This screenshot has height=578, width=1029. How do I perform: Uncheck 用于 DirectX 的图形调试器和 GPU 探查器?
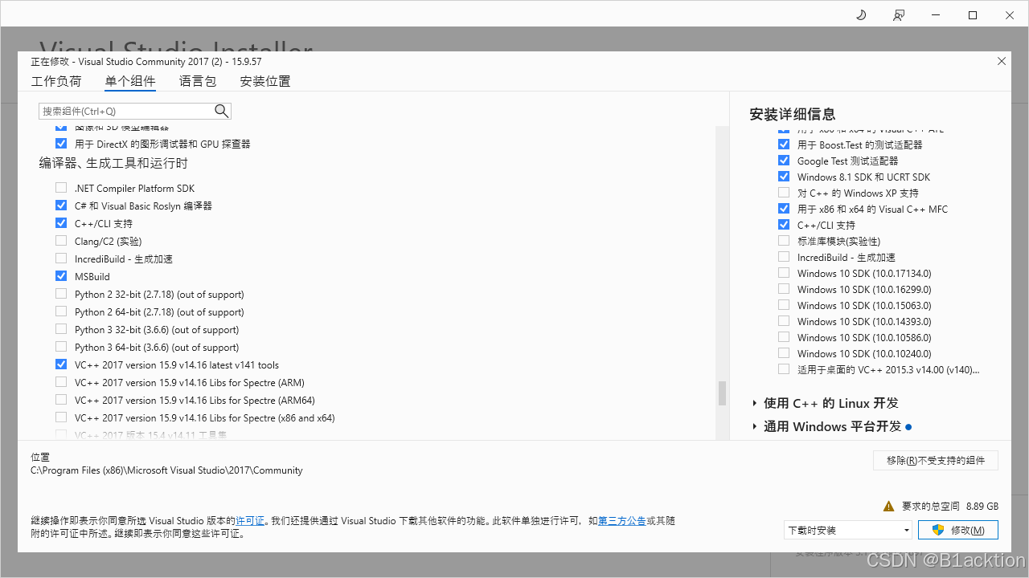61,144
